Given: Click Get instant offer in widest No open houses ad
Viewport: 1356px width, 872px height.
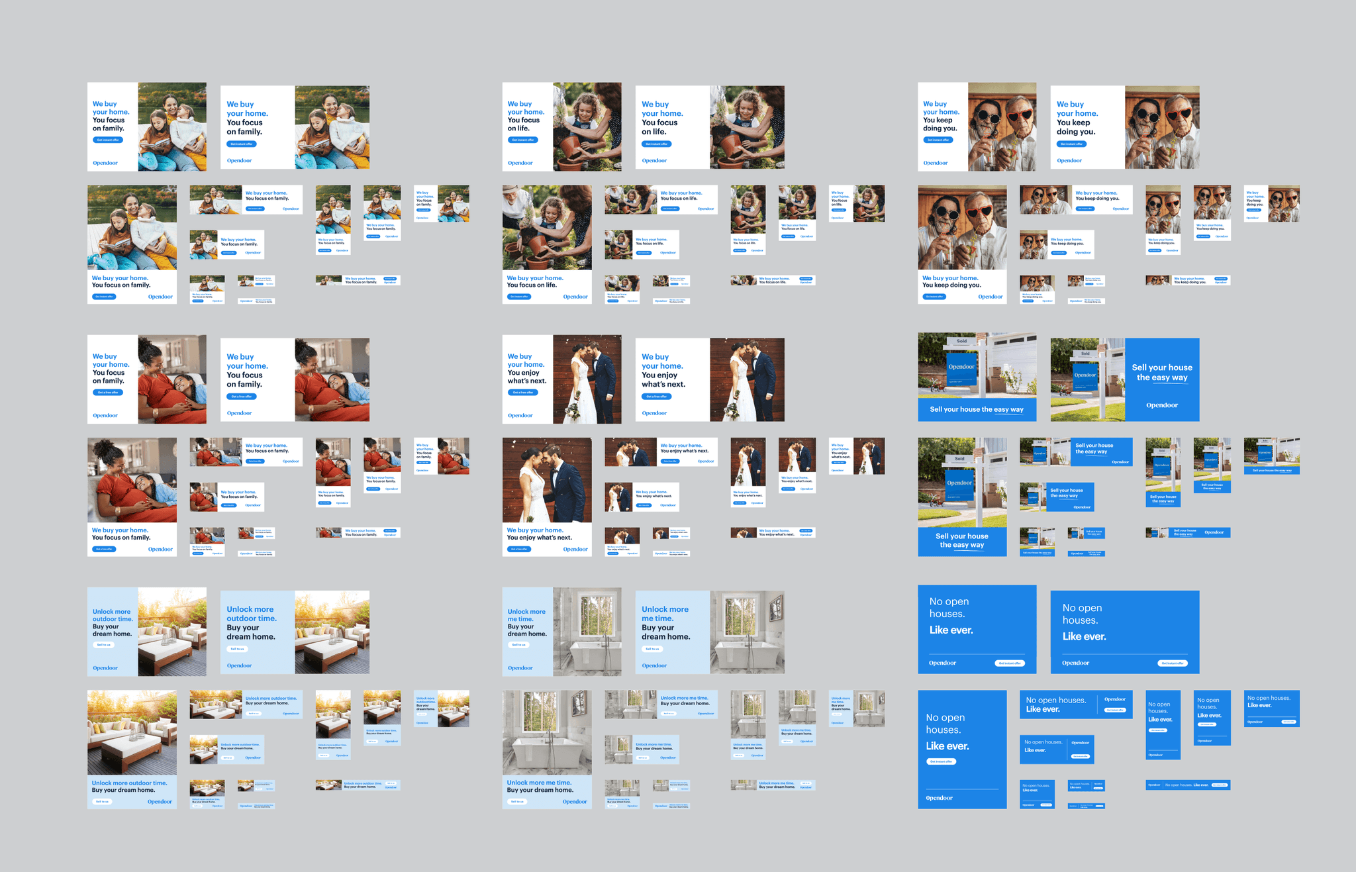Looking at the screenshot, I should (x=1173, y=663).
